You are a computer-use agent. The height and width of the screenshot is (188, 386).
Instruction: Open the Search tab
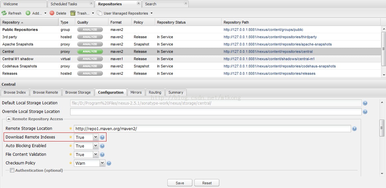150,4
